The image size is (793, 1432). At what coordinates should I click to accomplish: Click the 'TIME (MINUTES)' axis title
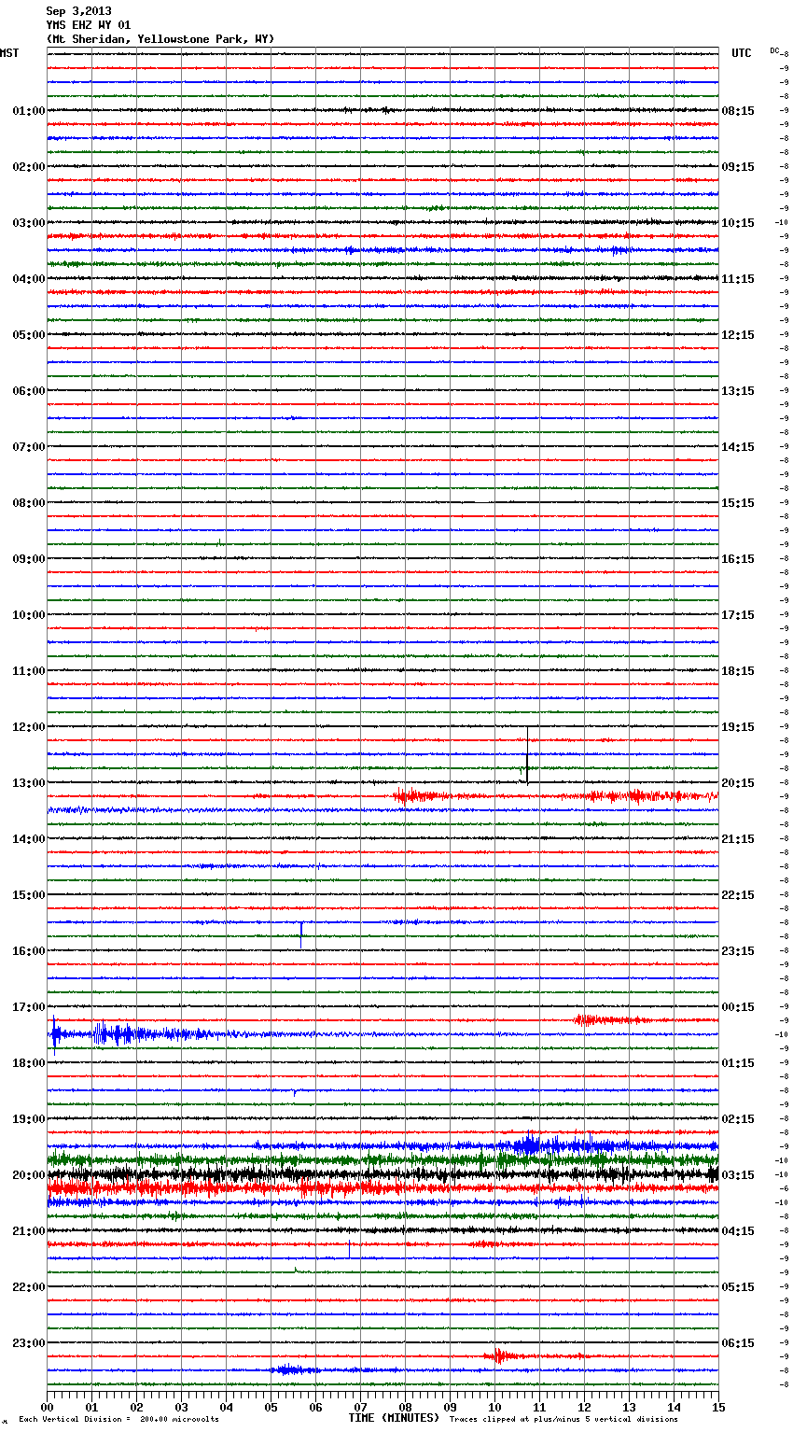tap(394, 1418)
